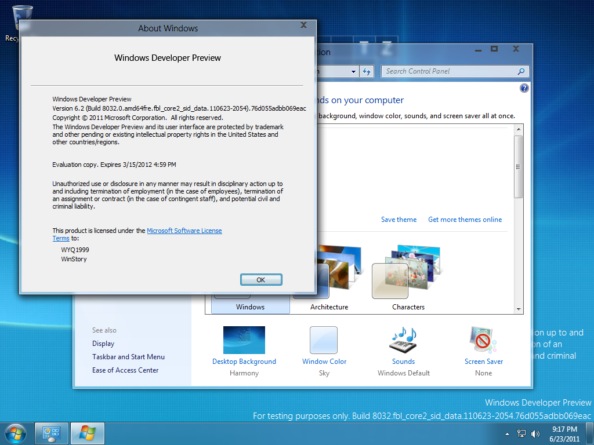Open Get more themes online
This screenshot has width=594, height=445.
coord(465,220)
